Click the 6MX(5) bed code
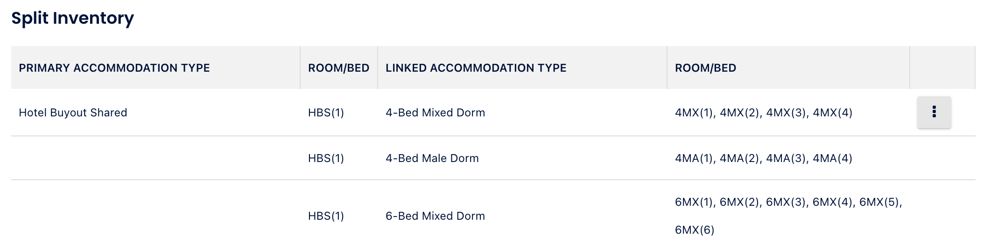Image resolution: width=984 pixels, height=243 pixels. (x=879, y=202)
